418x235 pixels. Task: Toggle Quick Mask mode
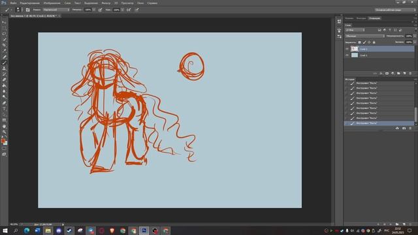[x=4, y=149]
